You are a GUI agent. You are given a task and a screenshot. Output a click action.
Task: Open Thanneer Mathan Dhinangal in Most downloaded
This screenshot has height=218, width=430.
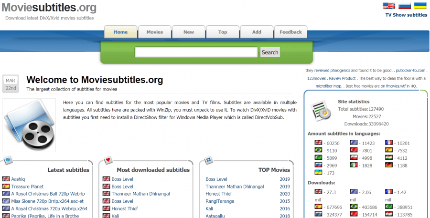140,194
